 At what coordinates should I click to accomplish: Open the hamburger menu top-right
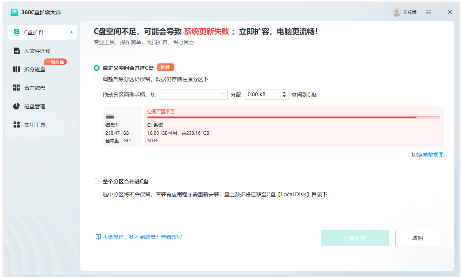coord(429,12)
